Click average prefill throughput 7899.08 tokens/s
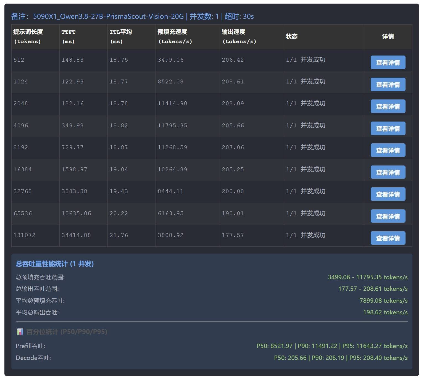421x379 pixels. coord(383,301)
